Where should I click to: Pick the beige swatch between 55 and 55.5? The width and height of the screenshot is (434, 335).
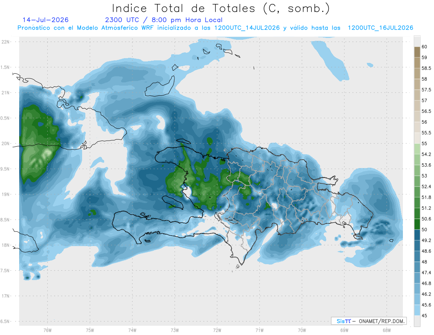[x=417, y=138]
